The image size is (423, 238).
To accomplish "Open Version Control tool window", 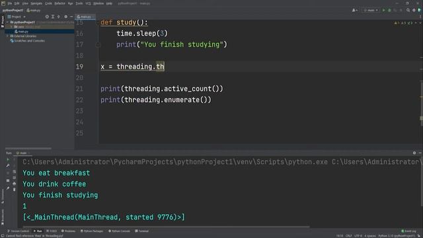I will tap(18, 231).
